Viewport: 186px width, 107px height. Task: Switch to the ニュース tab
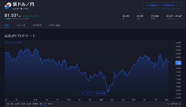pos(21,25)
